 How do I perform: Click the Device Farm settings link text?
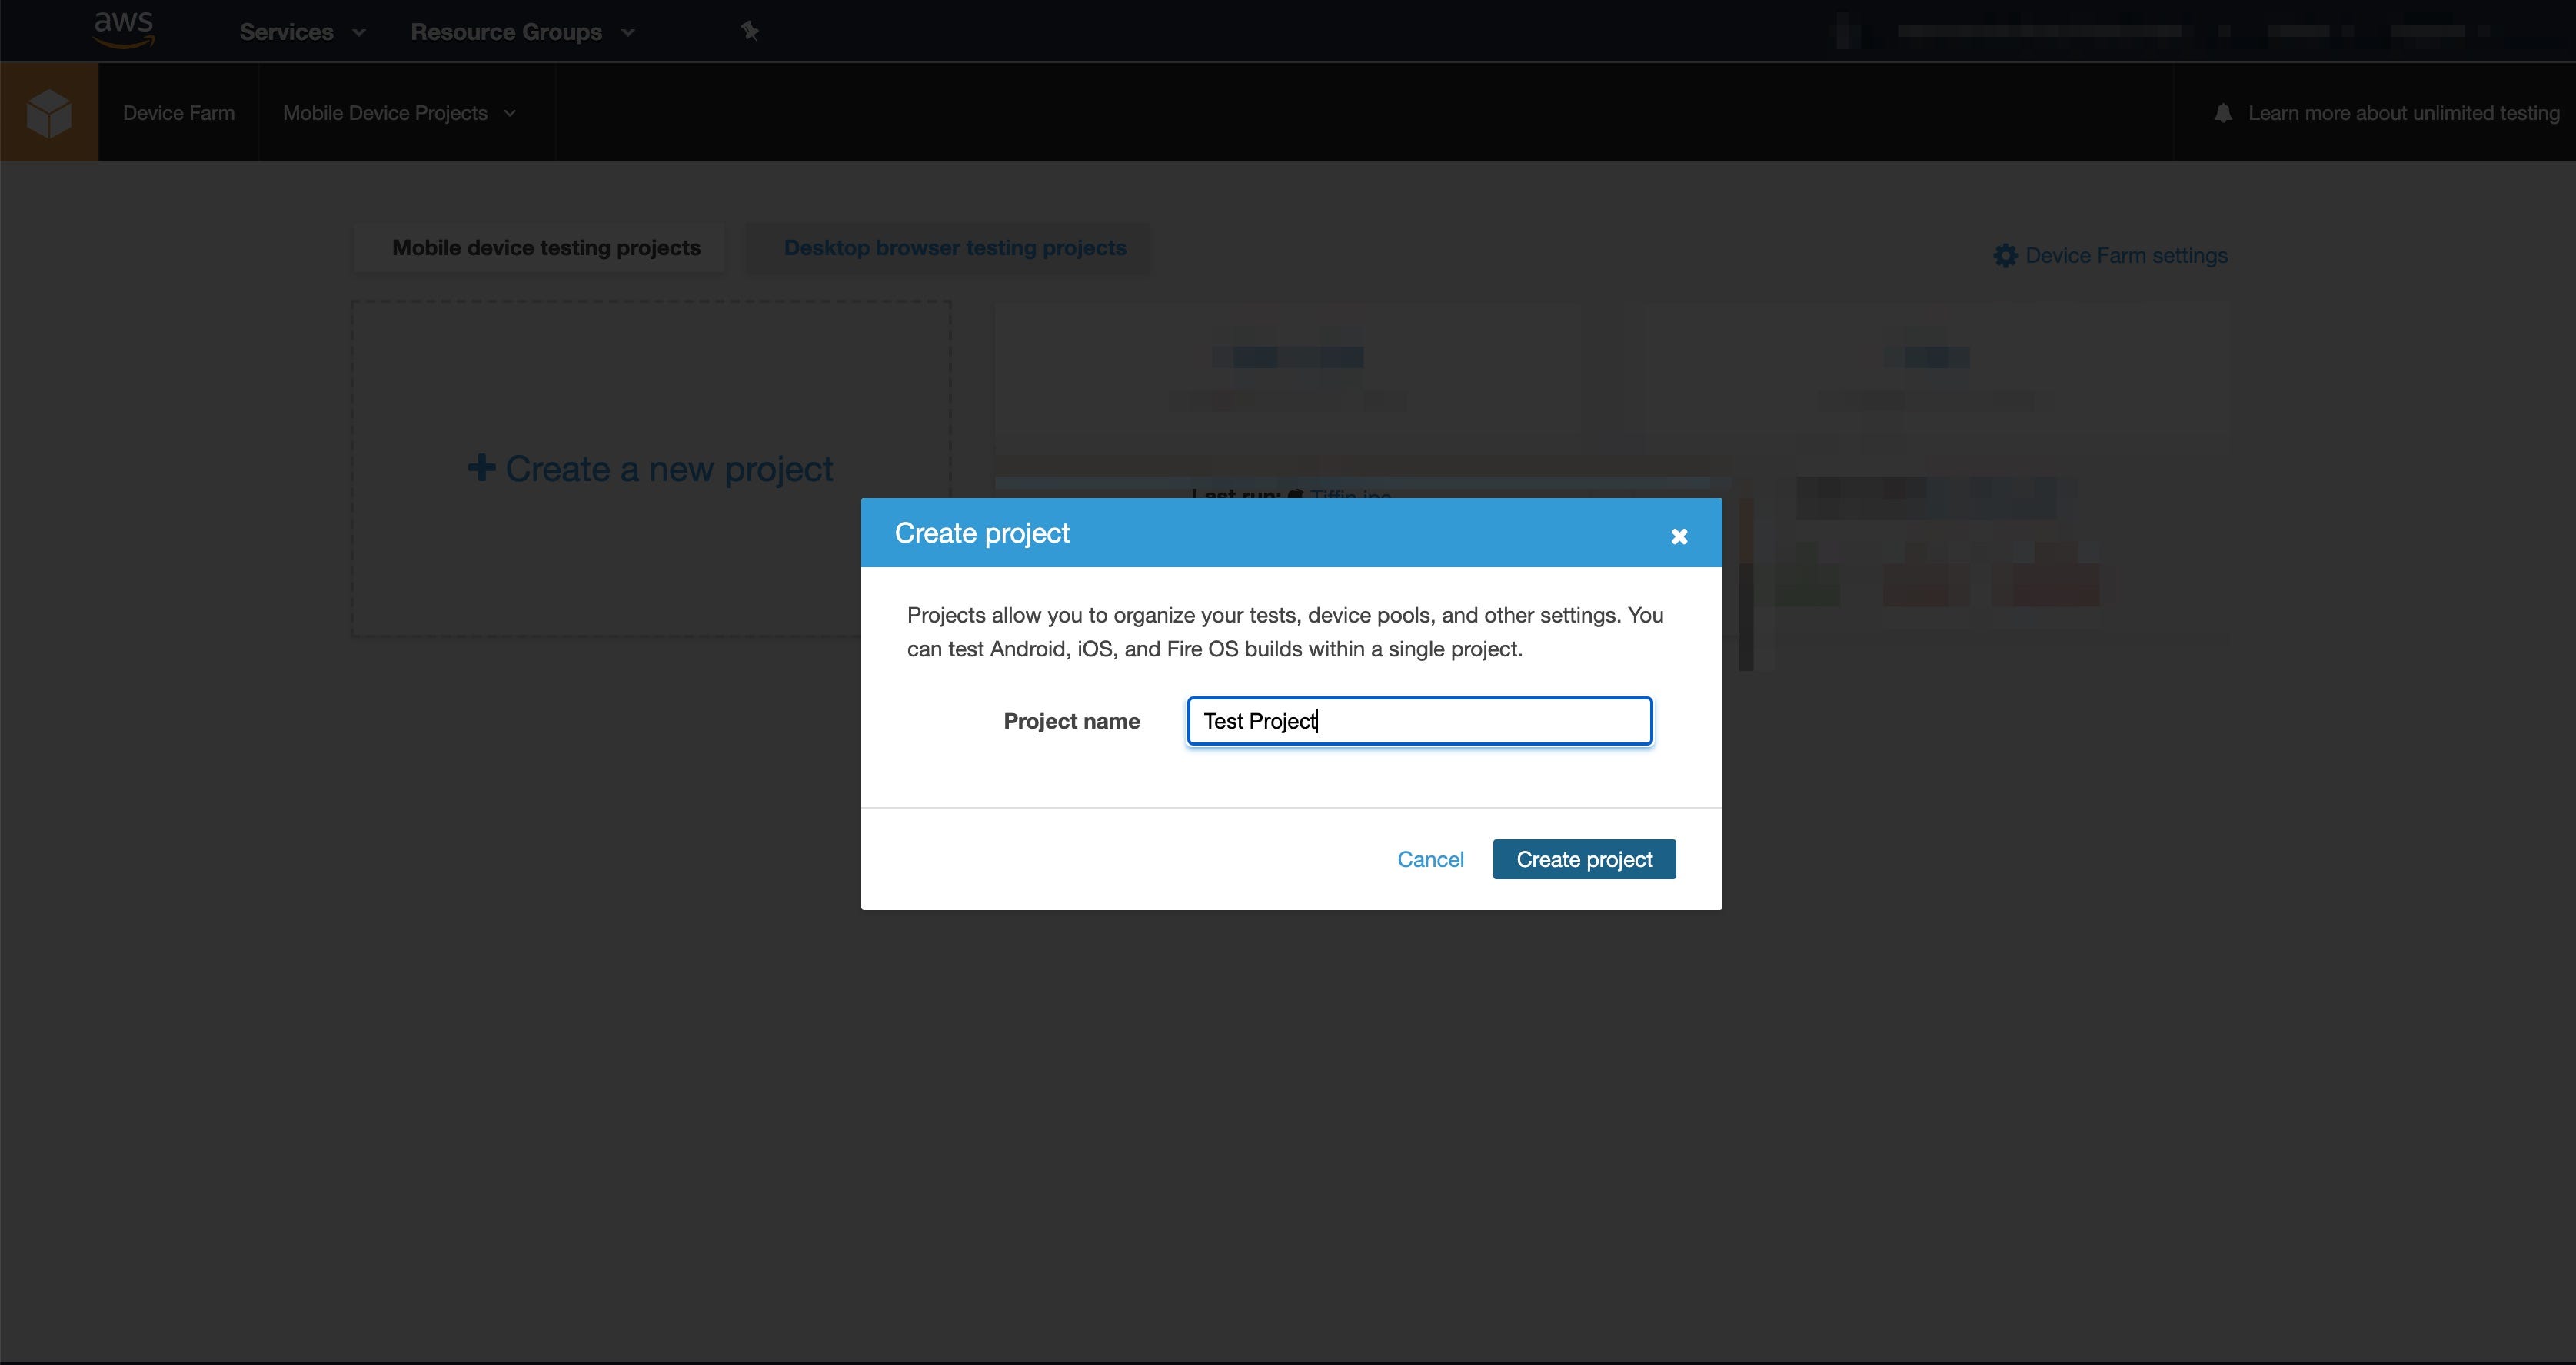tap(2126, 256)
